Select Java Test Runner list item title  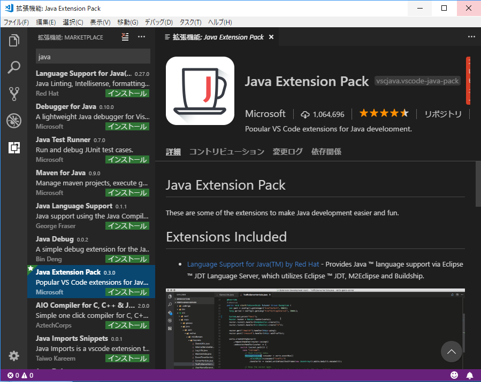click(63, 139)
